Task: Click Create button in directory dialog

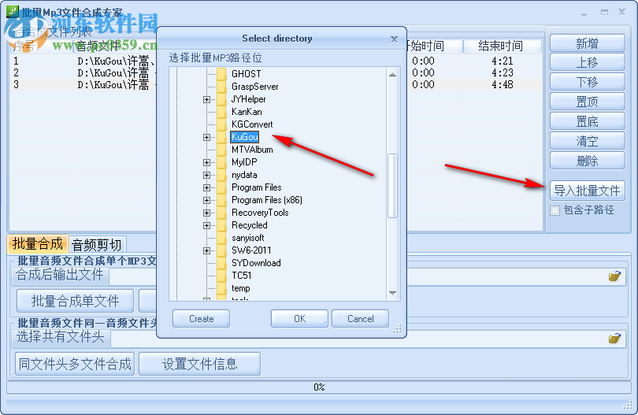Action: click(201, 319)
